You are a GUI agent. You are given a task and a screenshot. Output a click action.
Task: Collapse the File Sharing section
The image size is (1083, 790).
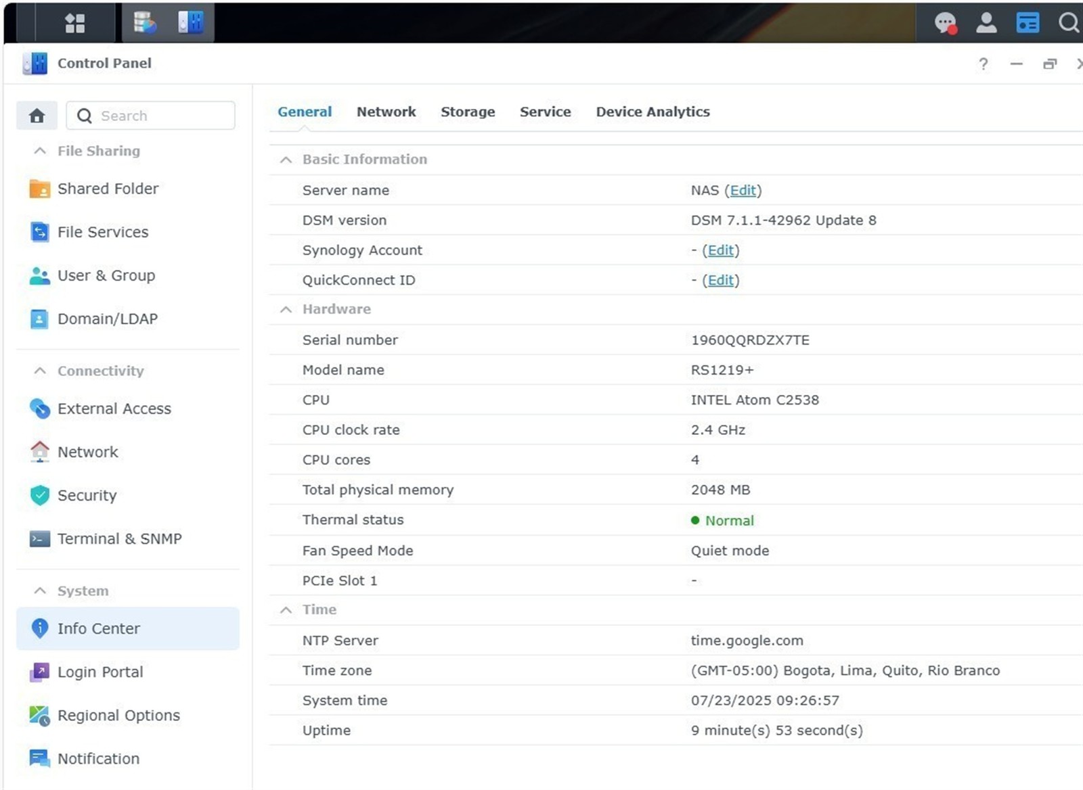coord(40,151)
